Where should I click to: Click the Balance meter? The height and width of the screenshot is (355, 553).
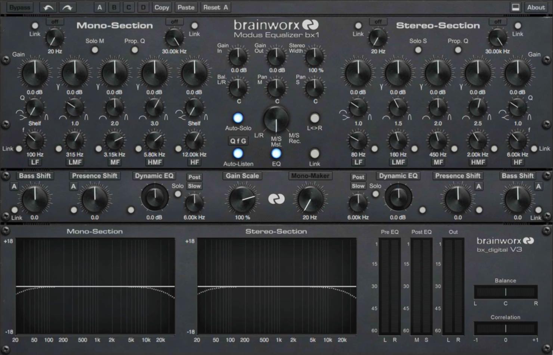click(506, 292)
